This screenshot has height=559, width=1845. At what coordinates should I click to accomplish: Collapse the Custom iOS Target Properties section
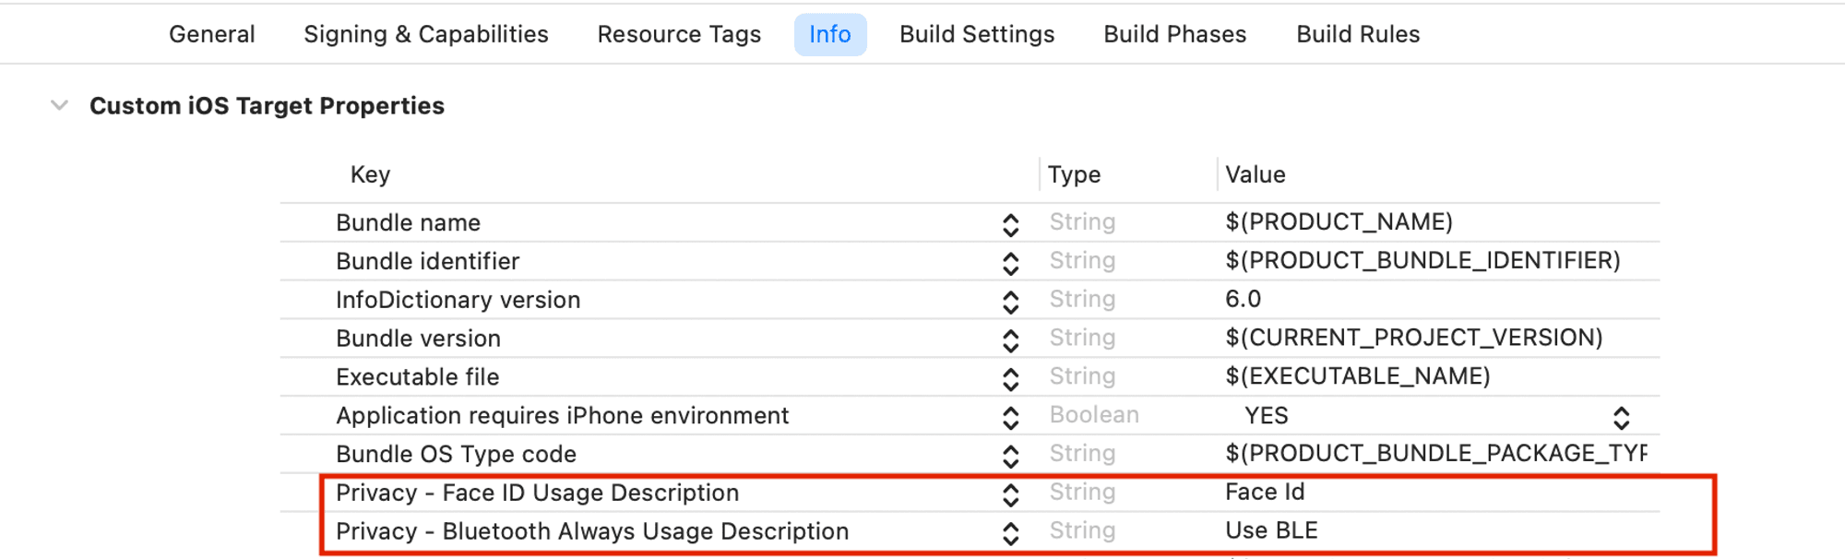pos(59,104)
